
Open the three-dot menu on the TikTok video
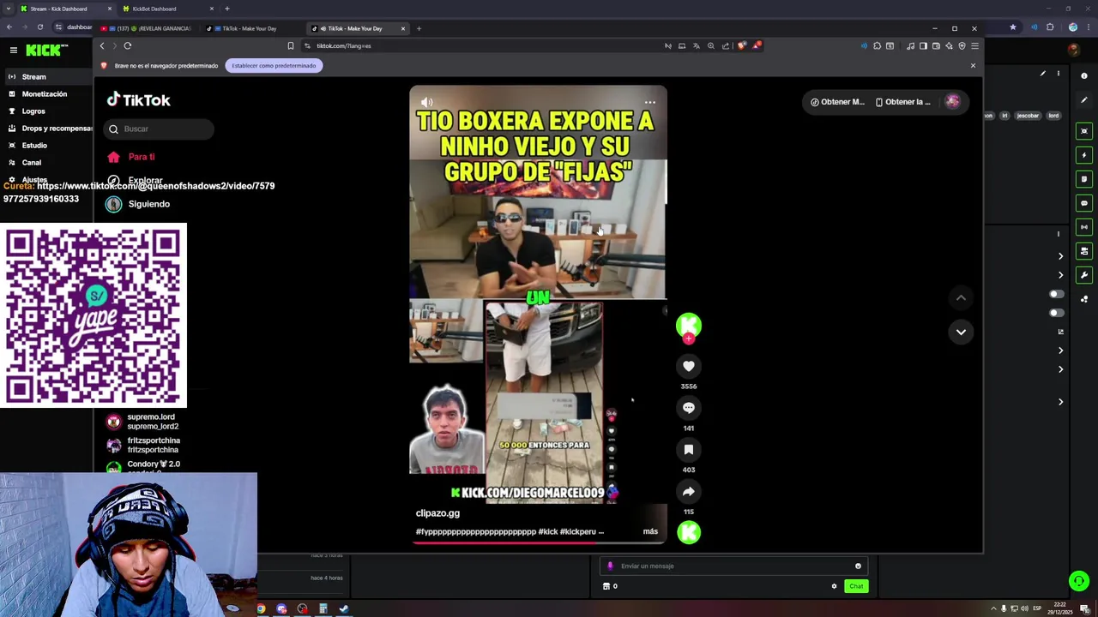click(650, 102)
